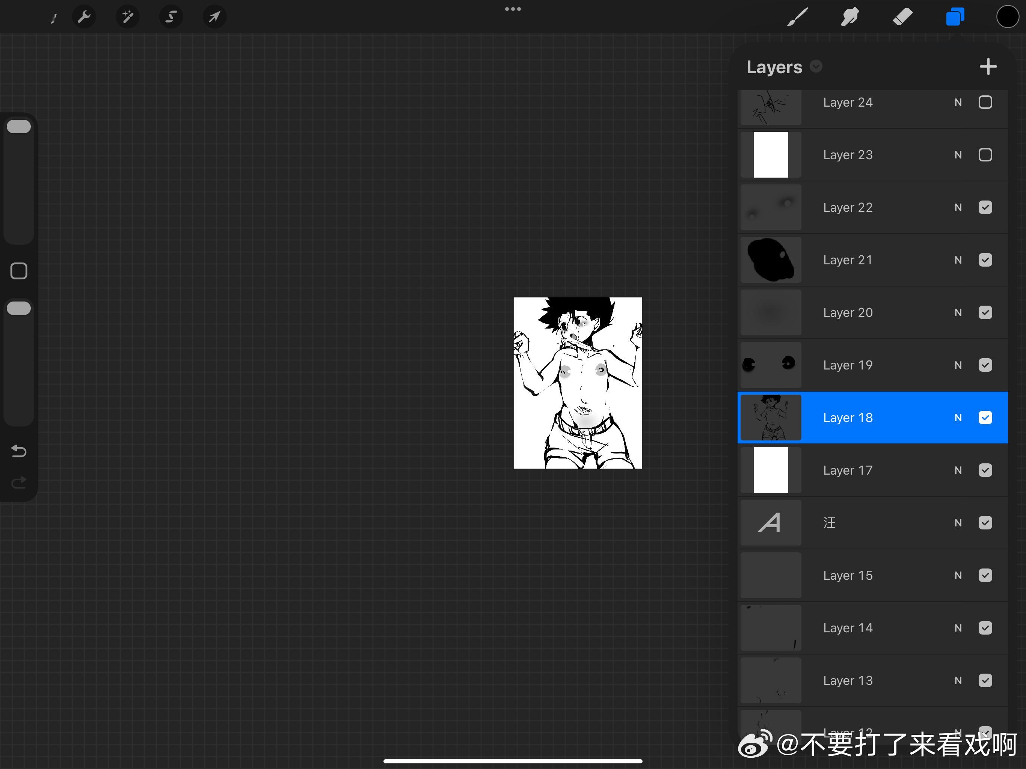Open the Adjustments magic wand menu

point(128,17)
